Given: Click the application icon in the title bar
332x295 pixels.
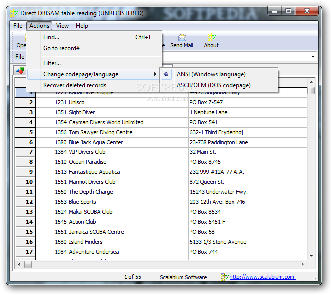Looking at the screenshot, I should [x=13, y=13].
